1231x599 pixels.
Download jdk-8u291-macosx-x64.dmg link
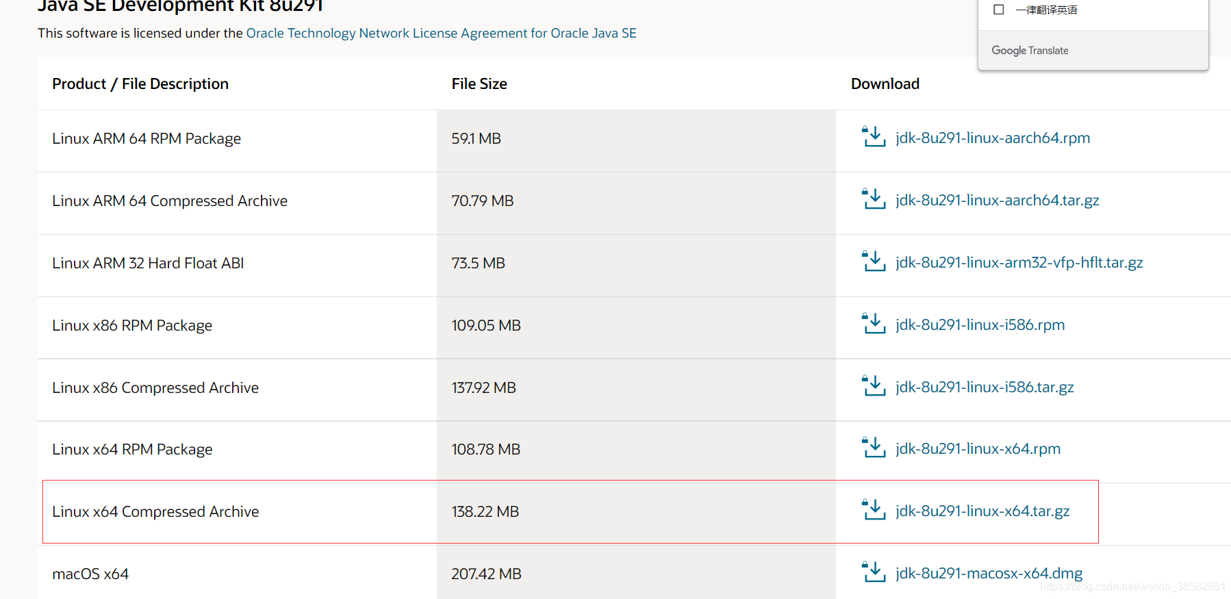pyautogui.click(x=989, y=573)
